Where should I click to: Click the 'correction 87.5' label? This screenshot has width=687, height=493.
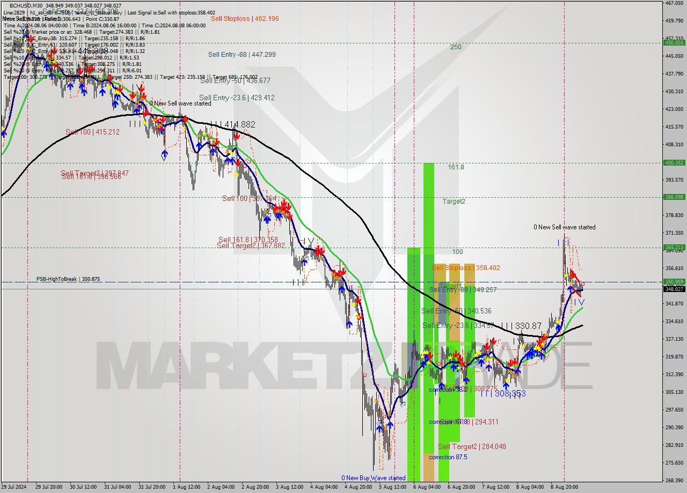coord(448,458)
